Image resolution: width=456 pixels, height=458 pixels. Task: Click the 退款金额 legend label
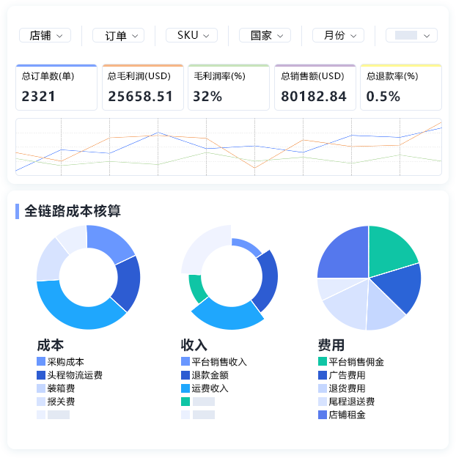pos(210,375)
